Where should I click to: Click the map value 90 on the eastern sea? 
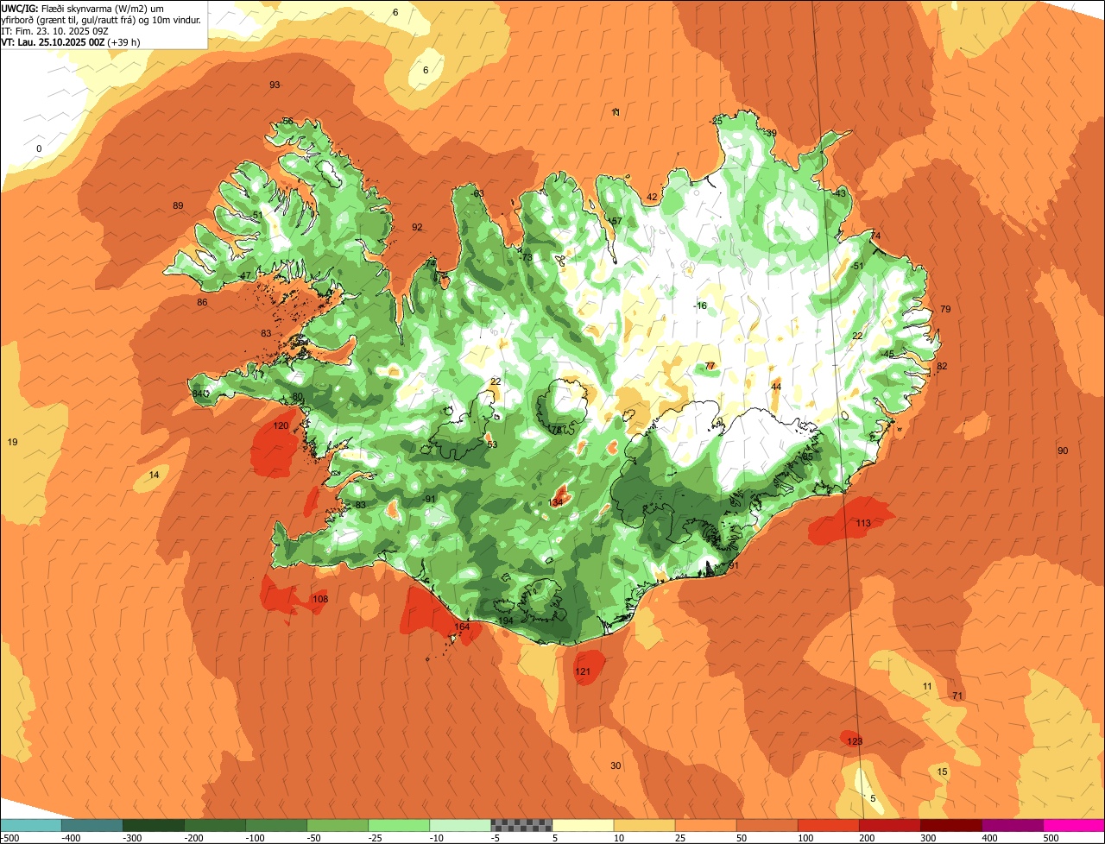click(x=1063, y=450)
